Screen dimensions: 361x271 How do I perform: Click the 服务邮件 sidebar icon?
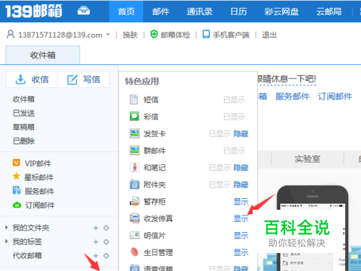pyautogui.click(x=17, y=190)
